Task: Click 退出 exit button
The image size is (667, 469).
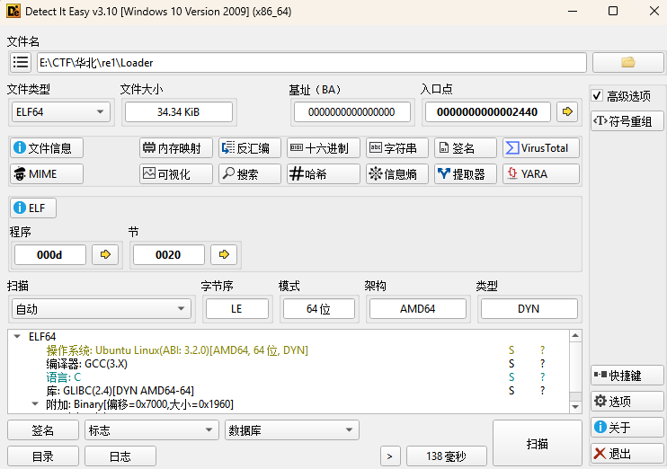Action: click(x=627, y=453)
